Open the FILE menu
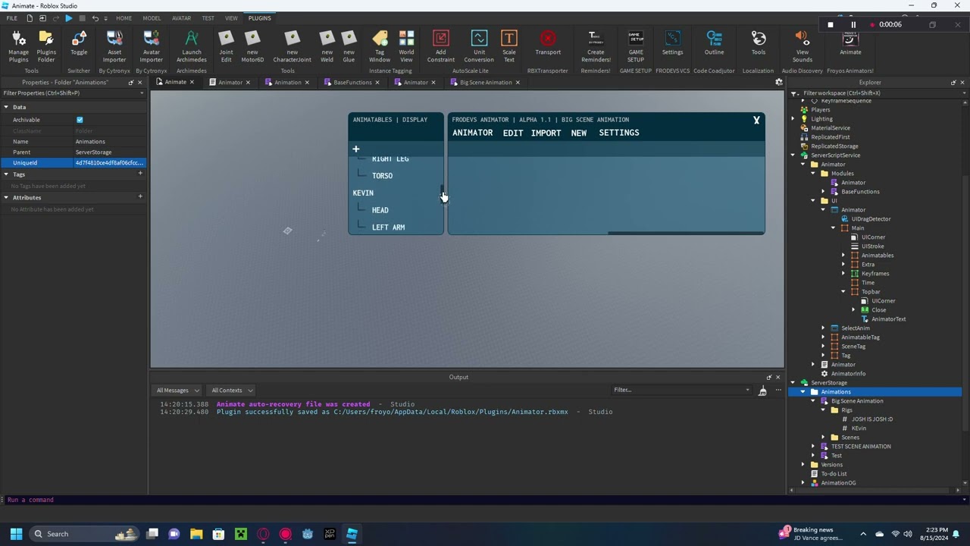The width and height of the screenshot is (970, 546). pos(11,18)
